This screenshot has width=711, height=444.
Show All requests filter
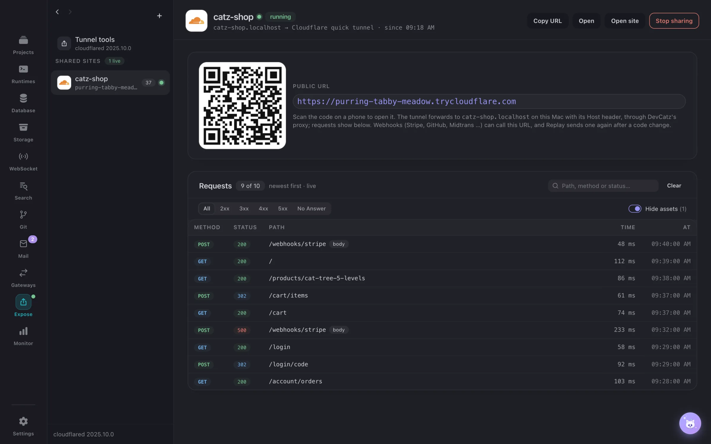coord(206,208)
